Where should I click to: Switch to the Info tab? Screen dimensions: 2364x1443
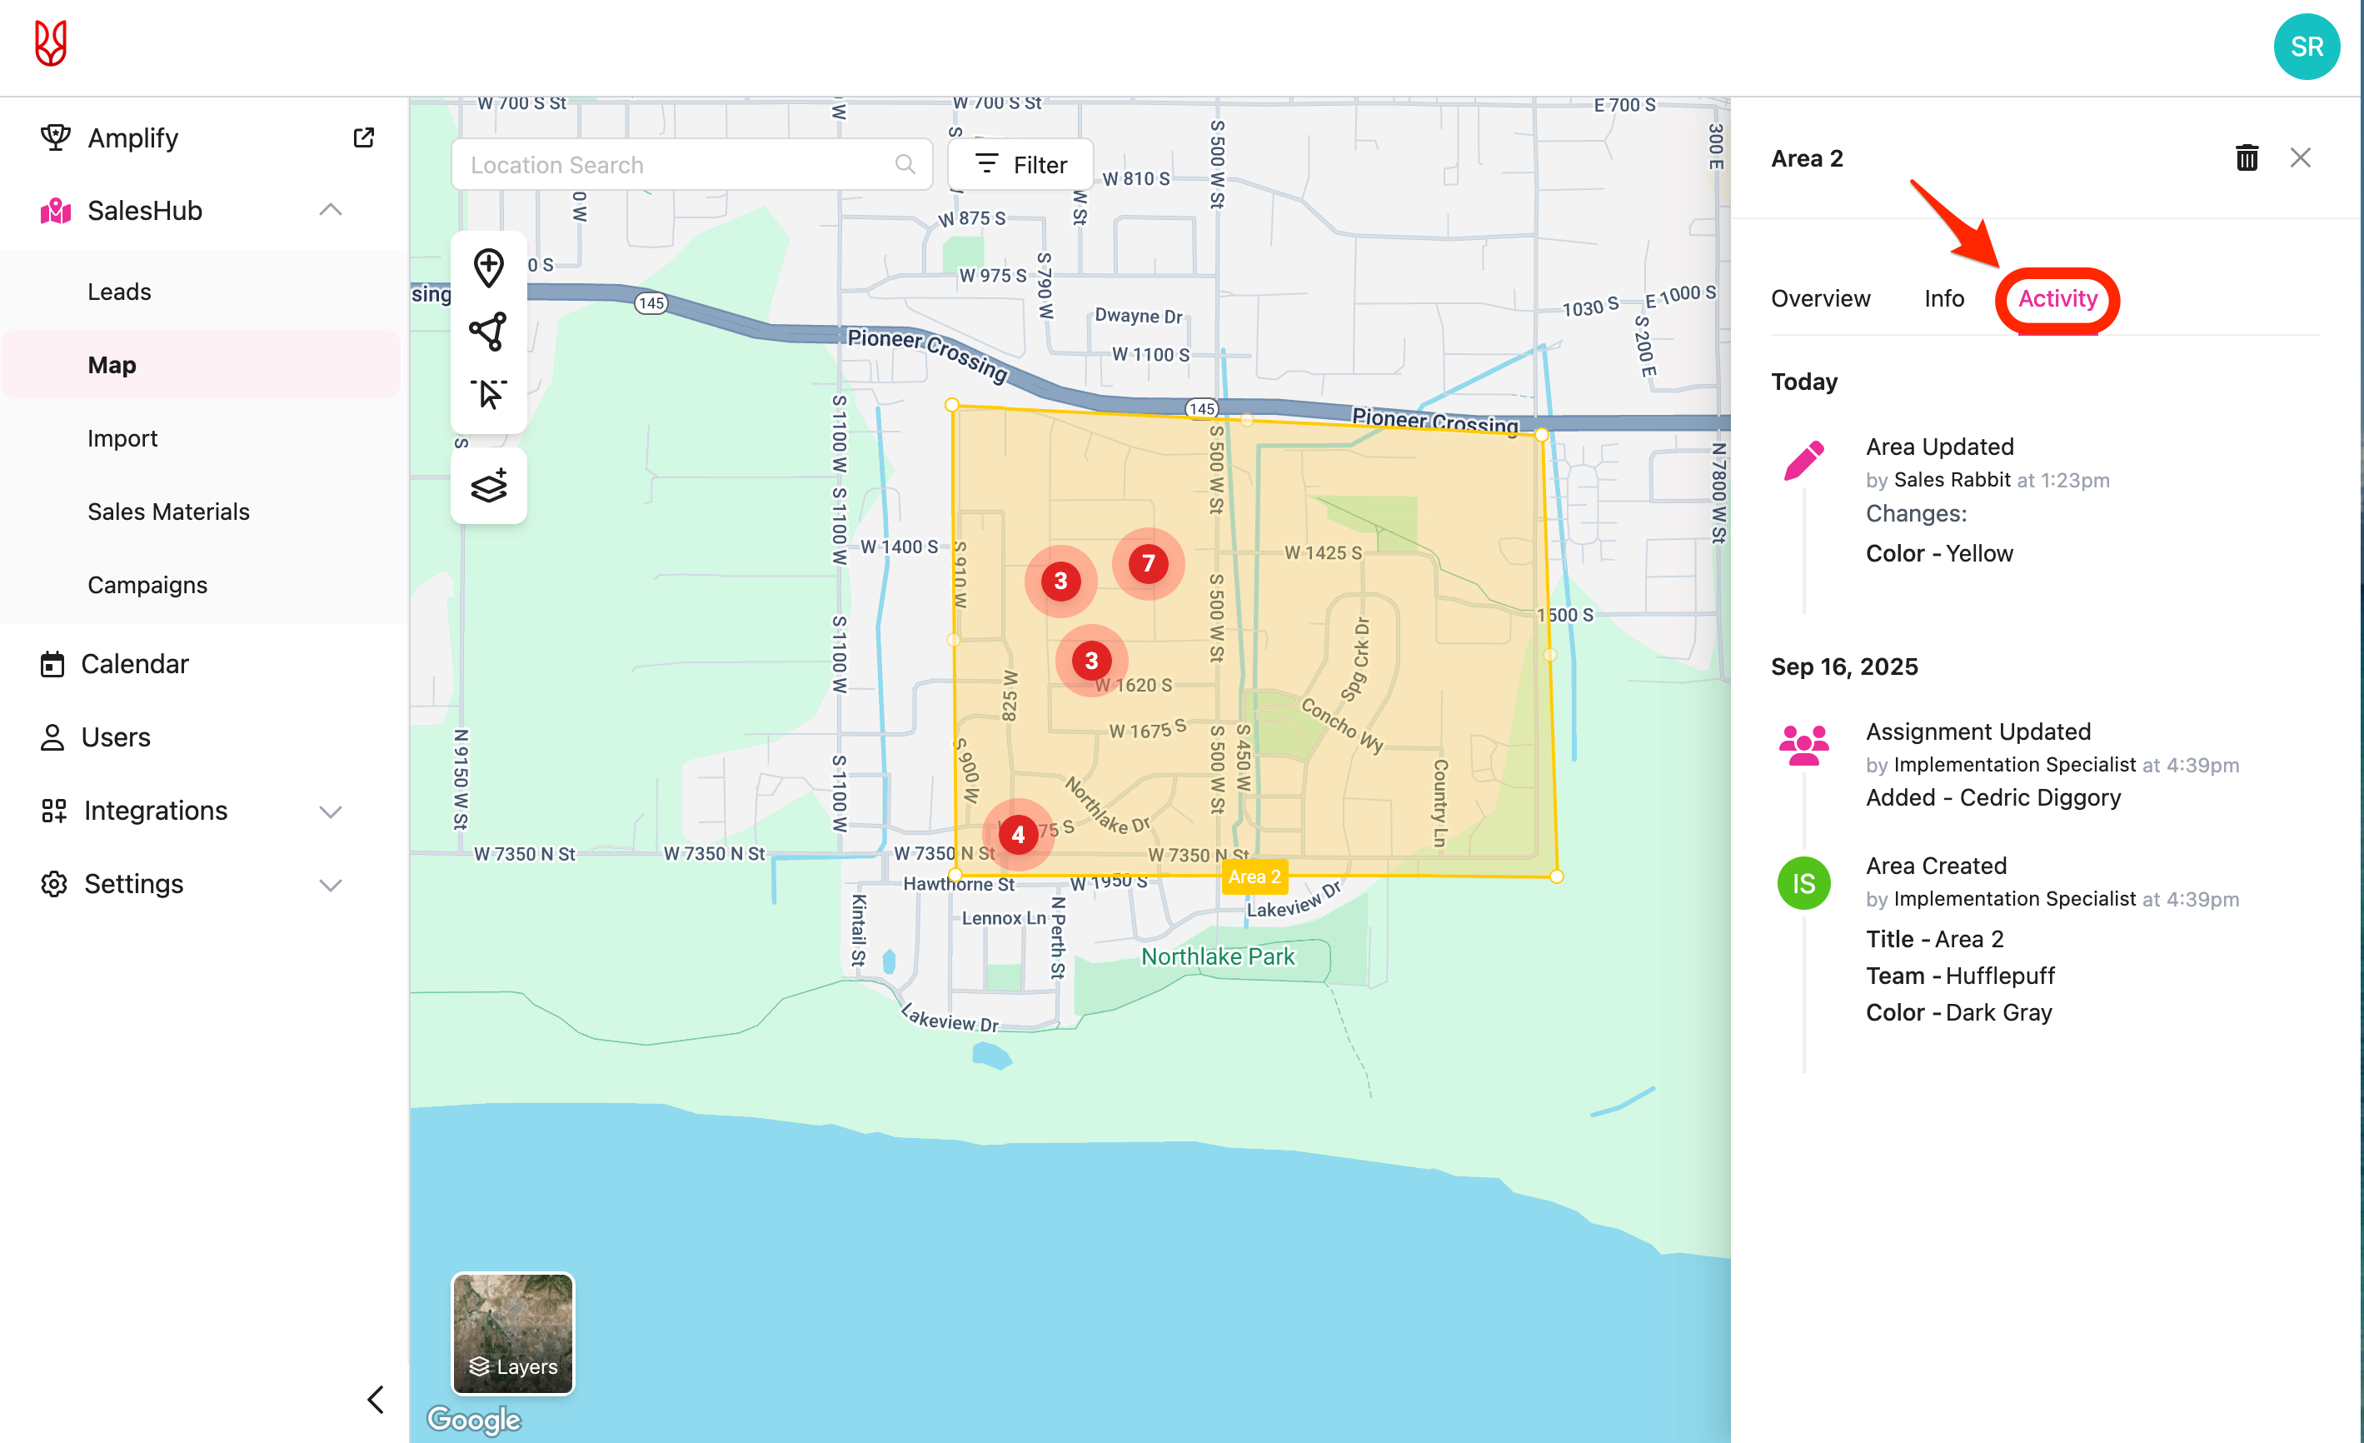tap(1943, 298)
